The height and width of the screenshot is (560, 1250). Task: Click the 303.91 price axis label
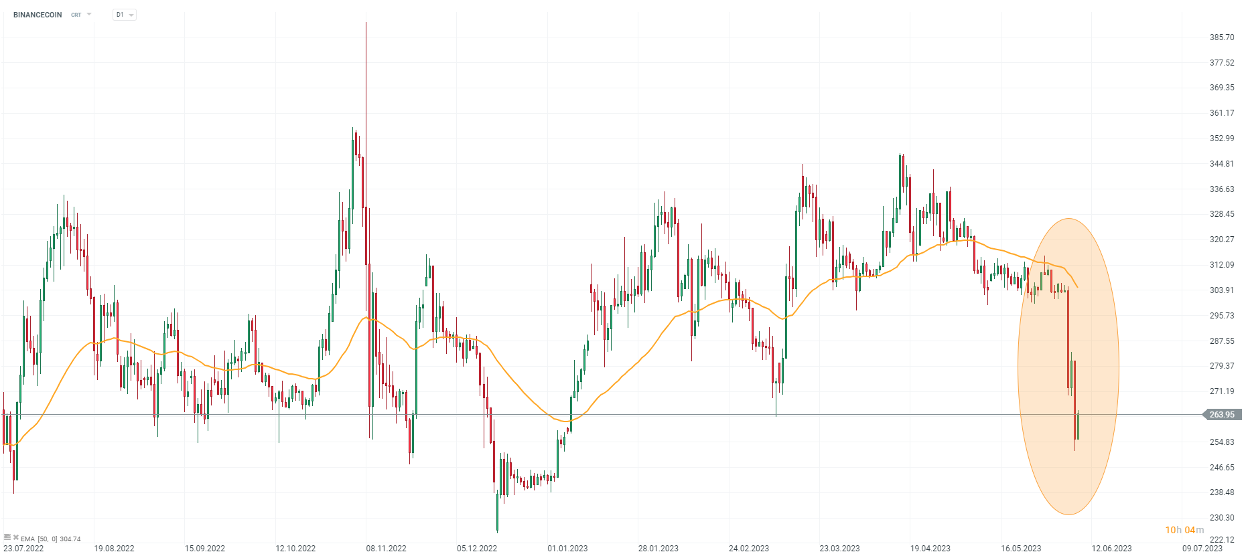pos(1221,290)
